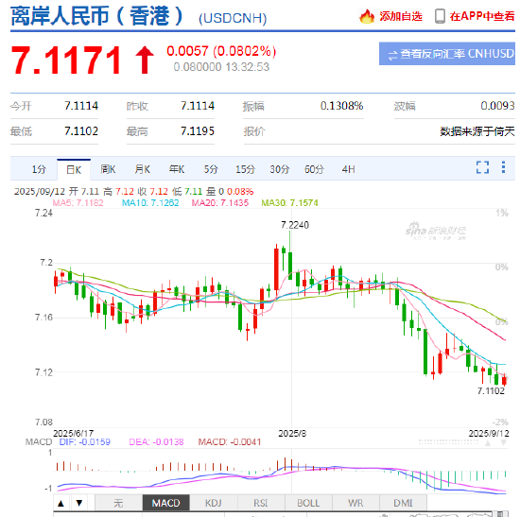Select the RSI indicator tab

click(x=261, y=503)
